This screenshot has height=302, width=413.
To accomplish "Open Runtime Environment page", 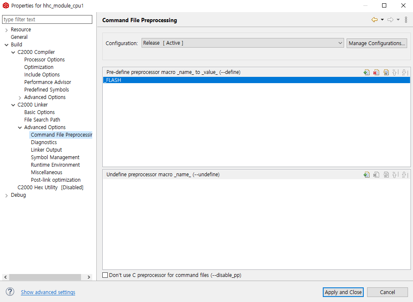I will (55, 165).
